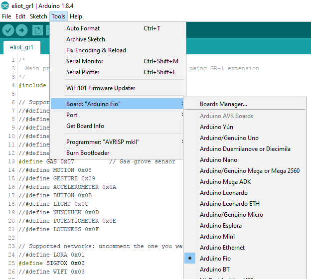Select Arduino Esplora board
Screen dimensions: 311x279
245,226
